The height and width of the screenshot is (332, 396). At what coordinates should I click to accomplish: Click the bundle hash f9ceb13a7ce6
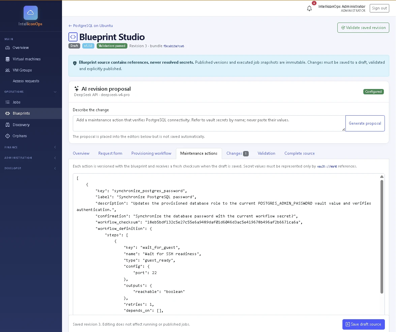174,46
